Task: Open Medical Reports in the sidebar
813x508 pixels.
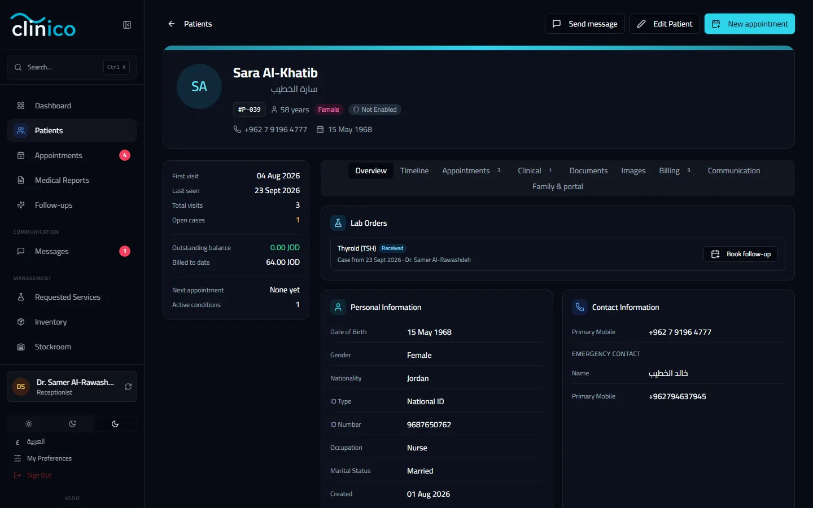Action: (72, 180)
